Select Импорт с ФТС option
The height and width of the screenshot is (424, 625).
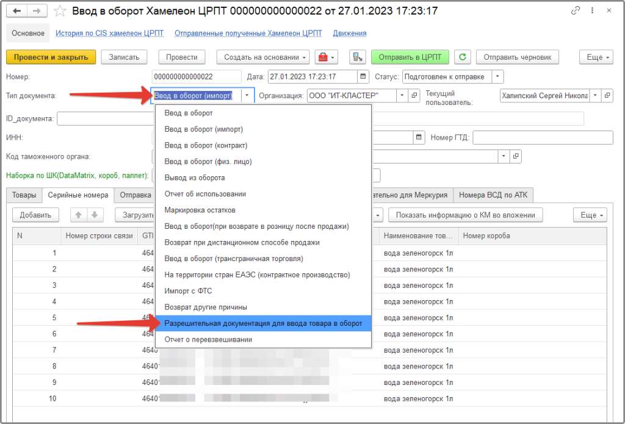tap(263, 291)
